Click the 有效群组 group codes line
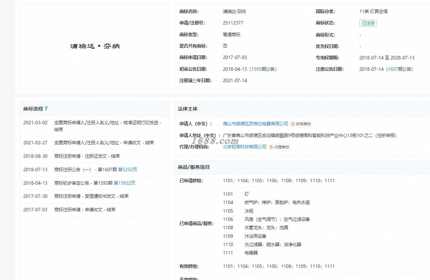The width and height of the screenshot is (430, 280). click(x=279, y=266)
